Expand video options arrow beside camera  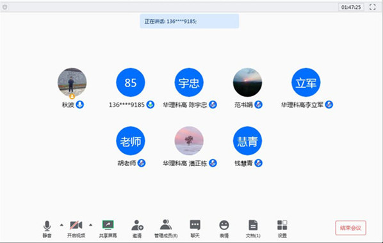[90, 225]
